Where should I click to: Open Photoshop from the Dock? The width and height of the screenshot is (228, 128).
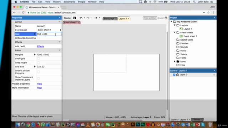138,124
